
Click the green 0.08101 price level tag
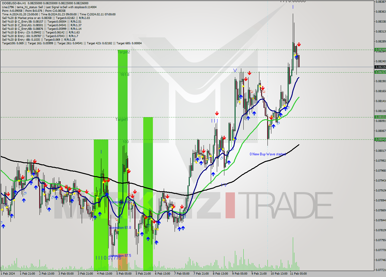pyautogui.click(x=380, y=117)
